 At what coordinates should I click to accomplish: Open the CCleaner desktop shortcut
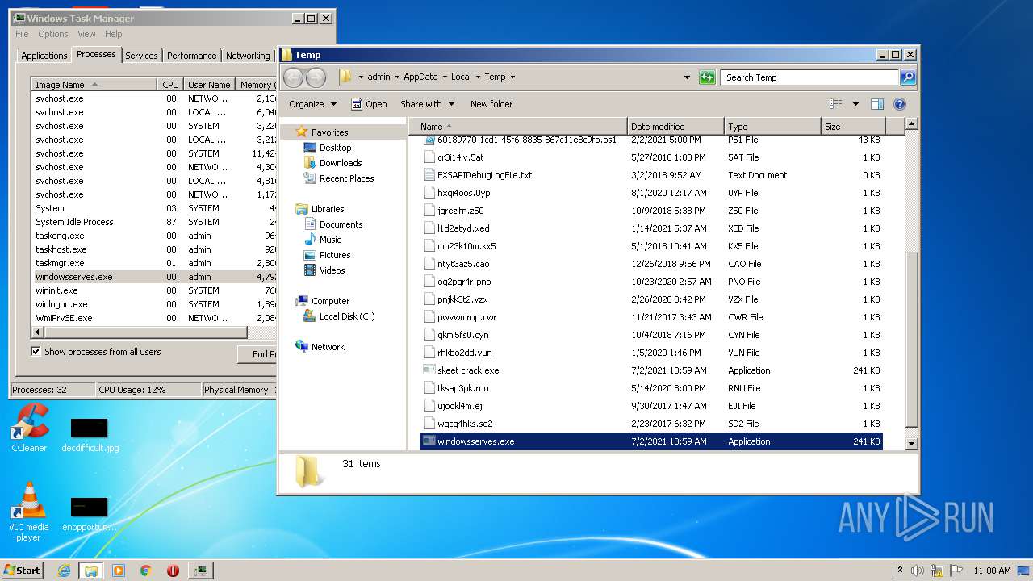pos(29,428)
